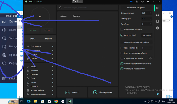This screenshot has width=177, height=104.
Task: Click the Настроить button
Action: (147, 36)
